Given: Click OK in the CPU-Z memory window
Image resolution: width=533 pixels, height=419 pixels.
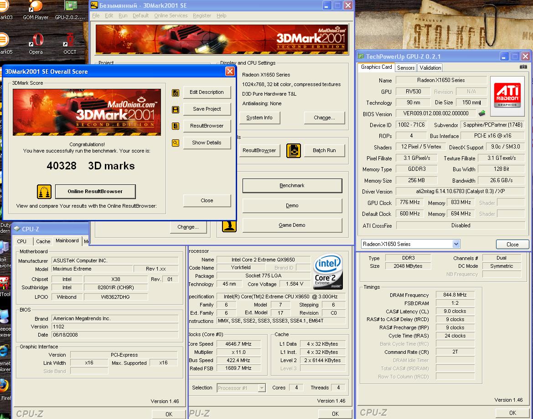Looking at the screenshot, I should 512,413.
